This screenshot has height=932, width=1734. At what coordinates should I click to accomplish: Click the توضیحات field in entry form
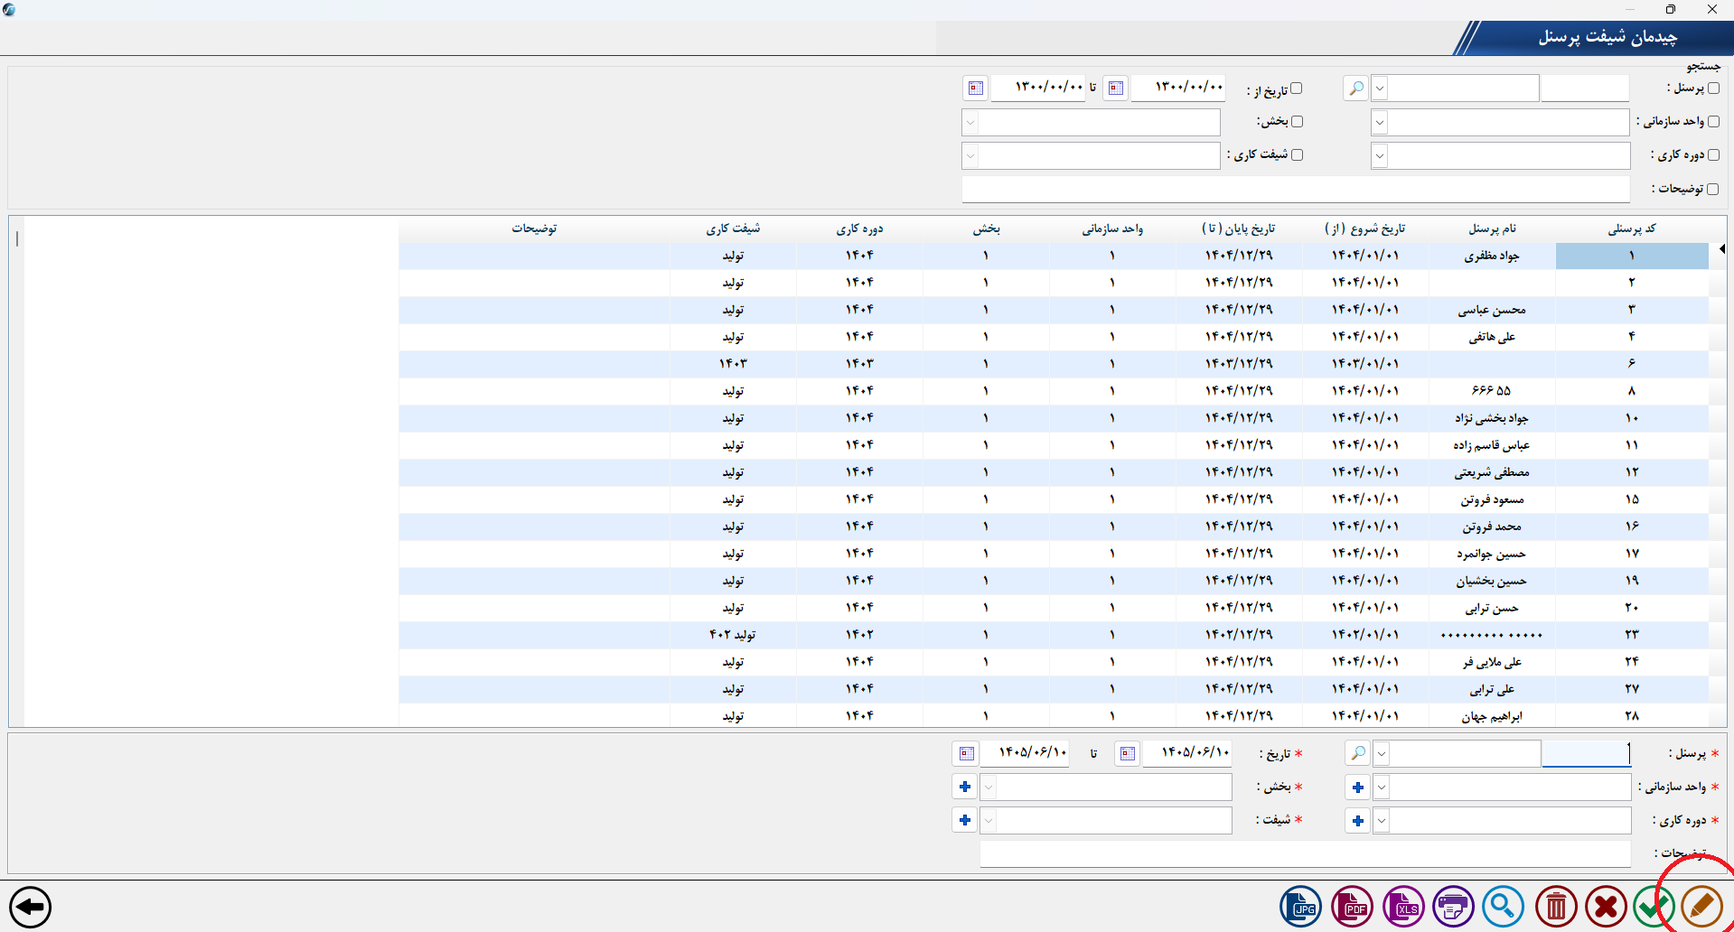click(1305, 854)
